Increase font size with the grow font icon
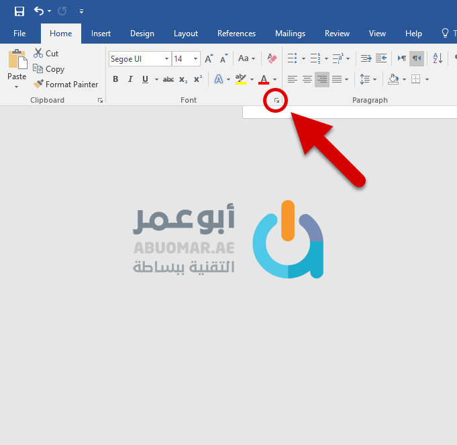The height and width of the screenshot is (445, 457). click(209, 59)
